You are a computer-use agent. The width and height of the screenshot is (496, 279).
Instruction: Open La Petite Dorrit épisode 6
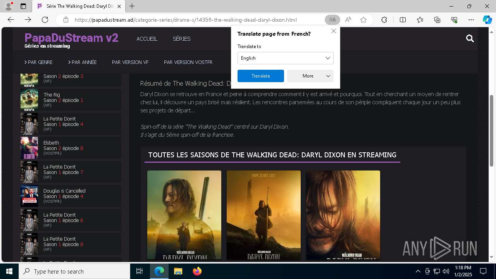[x=71, y=220]
